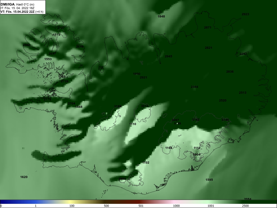This screenshot has width=277, height=208.
Task: Select the map value 1519
Action: pyautogui.click(x=57, y=35)
